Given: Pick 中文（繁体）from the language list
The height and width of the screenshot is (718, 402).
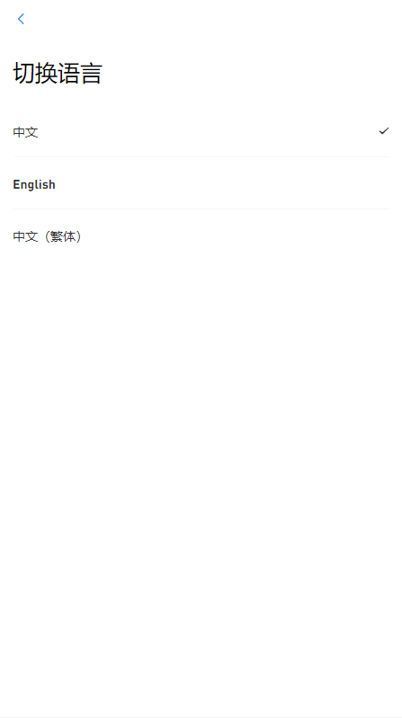Looking at the screenshot, I should [x=201, y=236].
